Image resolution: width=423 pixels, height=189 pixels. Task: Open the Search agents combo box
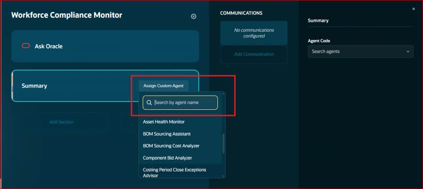pos(360,52)
